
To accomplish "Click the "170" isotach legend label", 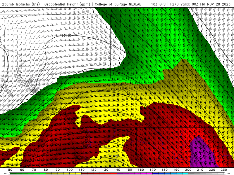I will pyautogui.click(x=153, y=170).
